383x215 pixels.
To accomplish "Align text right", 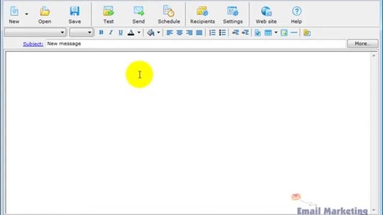I will (x=189, y=32).
